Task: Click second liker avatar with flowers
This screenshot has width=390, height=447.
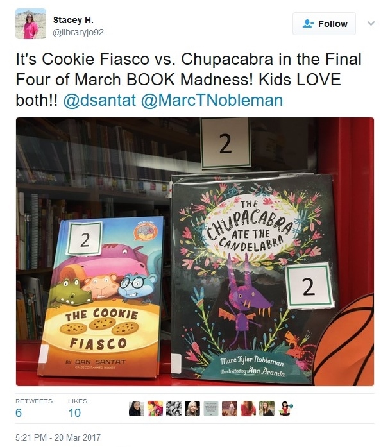Action: pyautogui.click(x=155, y=409)
